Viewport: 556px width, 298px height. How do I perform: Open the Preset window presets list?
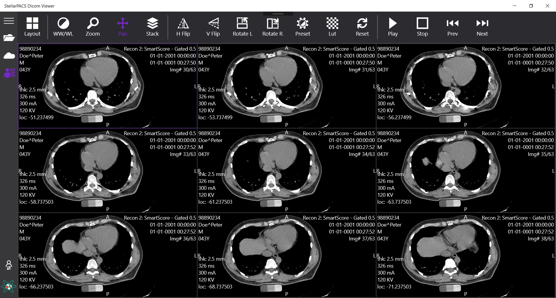click(302, 27)
